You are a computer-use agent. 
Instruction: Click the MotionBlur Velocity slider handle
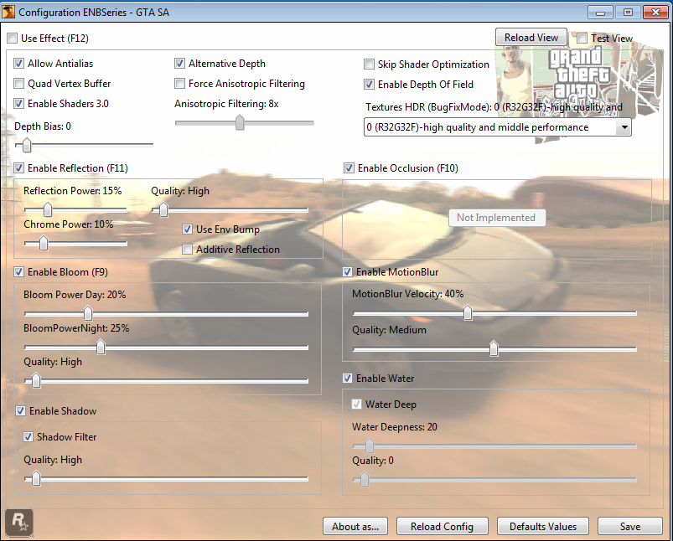pos(468,313)
